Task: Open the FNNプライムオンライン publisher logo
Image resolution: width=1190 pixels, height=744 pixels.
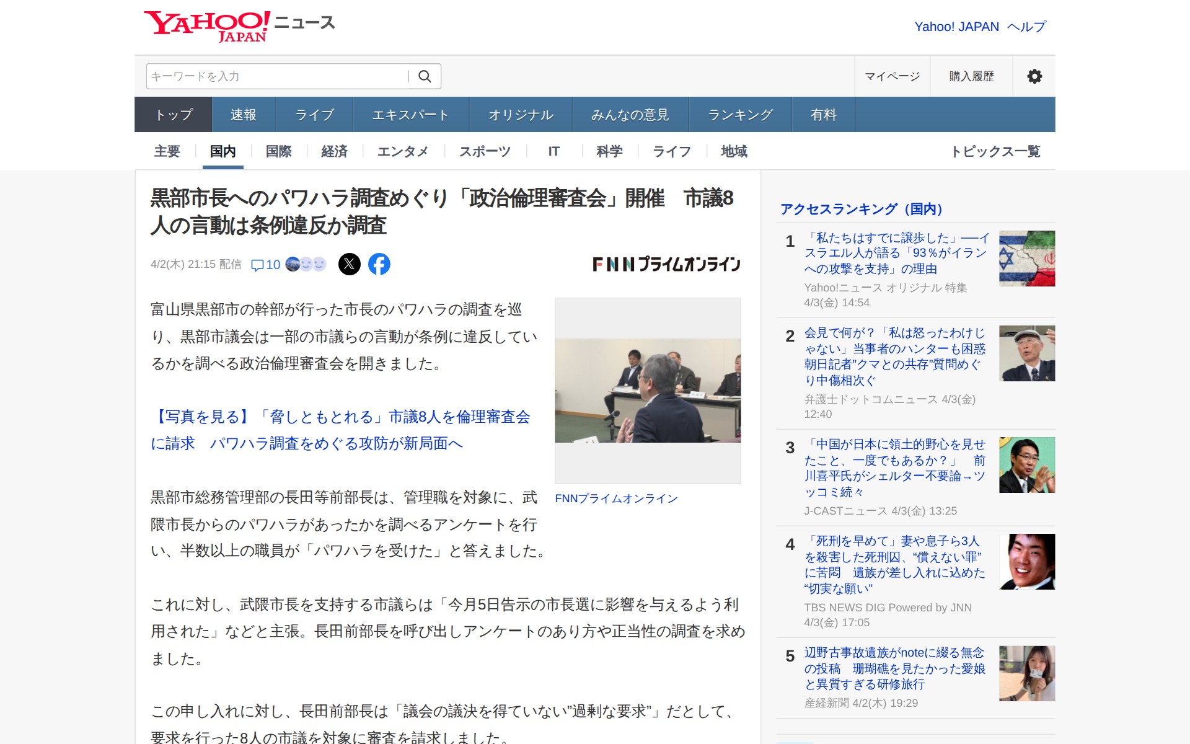Action: pyautogui.click(x=666, y=264)
